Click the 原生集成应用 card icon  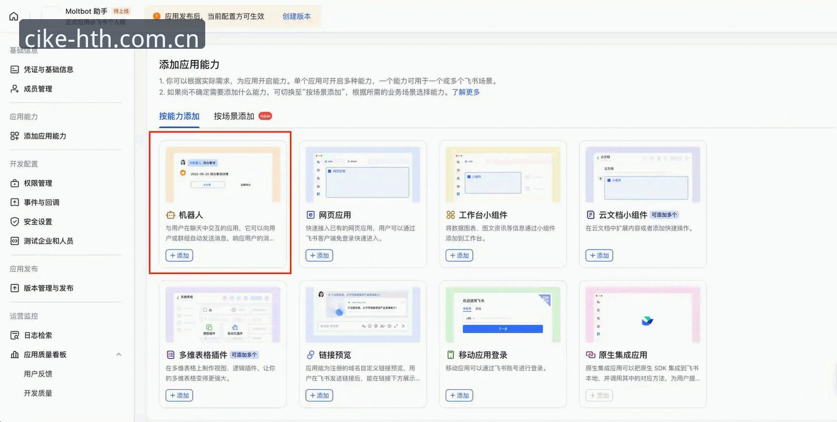pyautogui.click(x=591, y=355)
